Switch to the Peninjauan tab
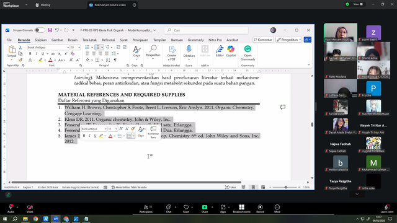397x223 pixels. (x=140, y=40)
